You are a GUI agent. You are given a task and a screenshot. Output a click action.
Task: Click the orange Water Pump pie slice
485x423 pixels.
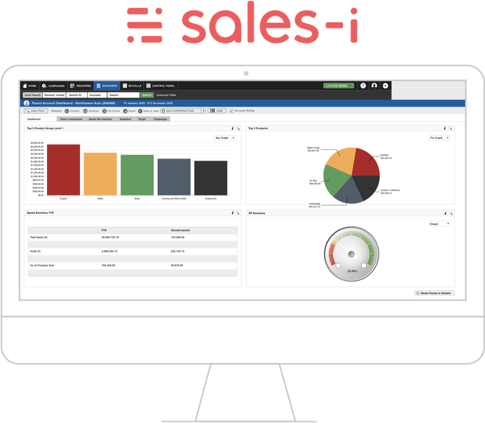coord(342,160)
